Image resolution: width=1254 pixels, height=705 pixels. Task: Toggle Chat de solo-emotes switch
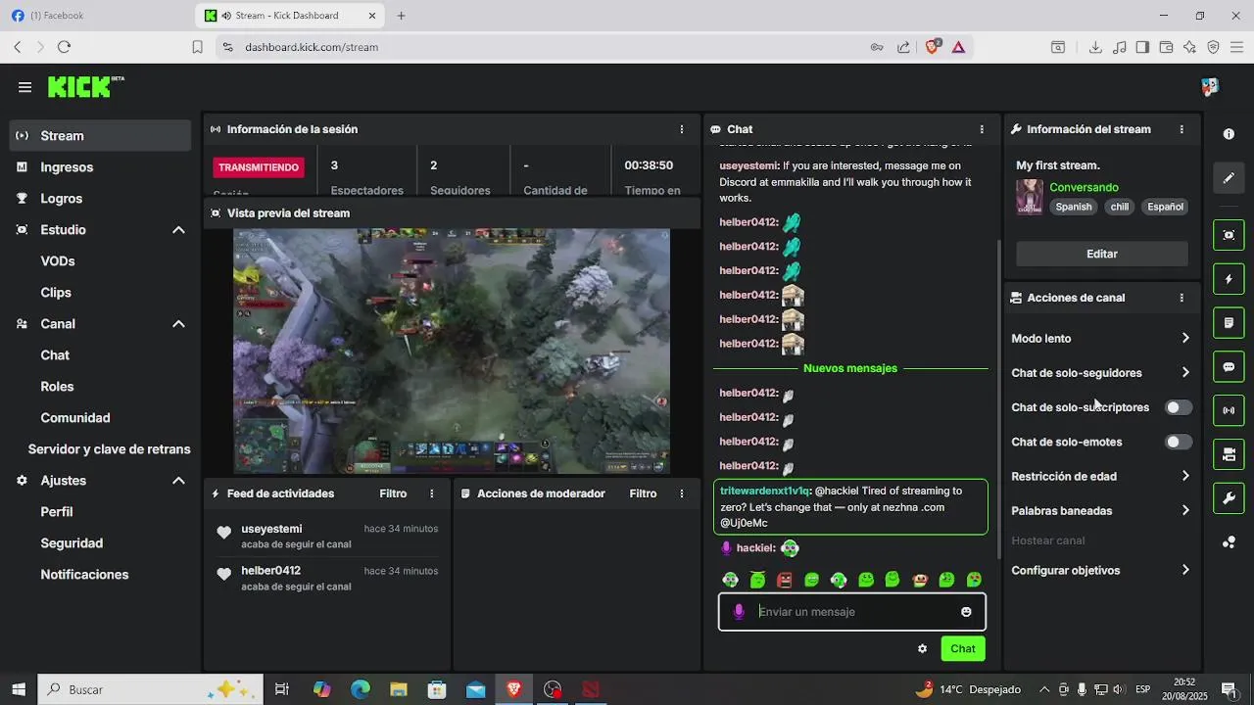click(x=1179, y=442)
